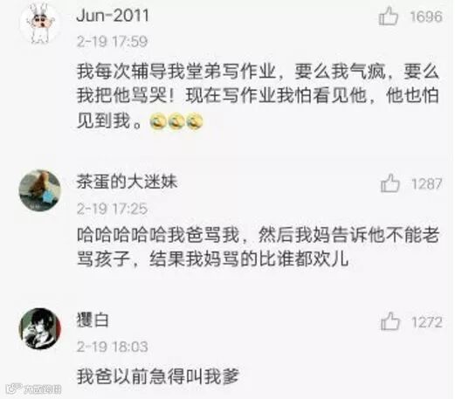Image resolution: width=455 pixels, height=399 pixels.
Task: Open 玃白's anime profile picture
Action: click(x=40, y=328)
